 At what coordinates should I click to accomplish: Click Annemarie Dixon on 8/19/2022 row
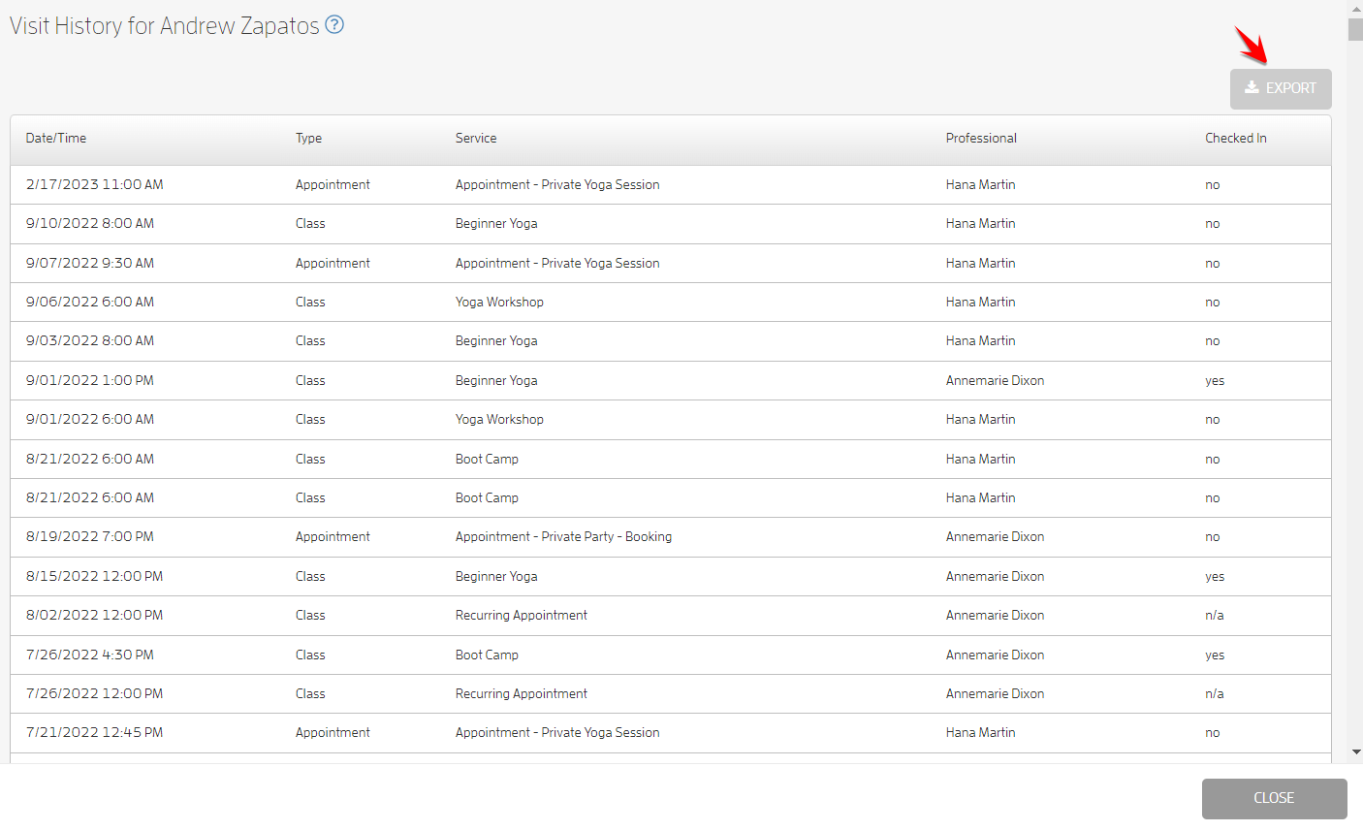(x=995, y=536)
